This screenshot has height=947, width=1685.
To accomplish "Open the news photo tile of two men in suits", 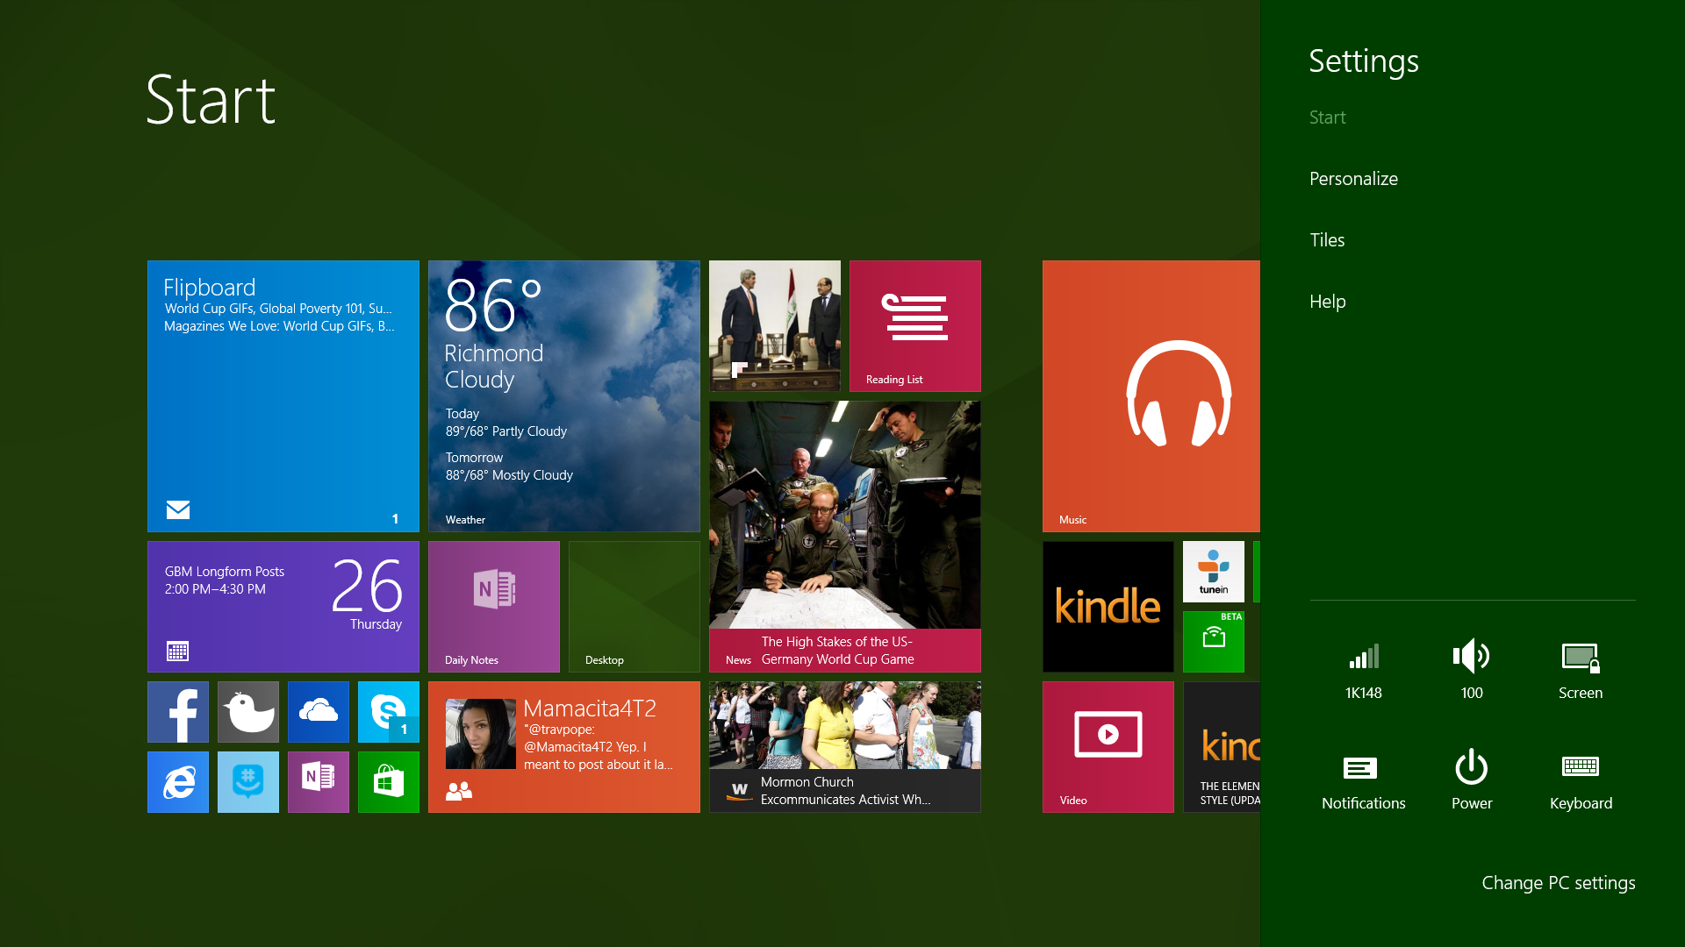I will (774, 325).
